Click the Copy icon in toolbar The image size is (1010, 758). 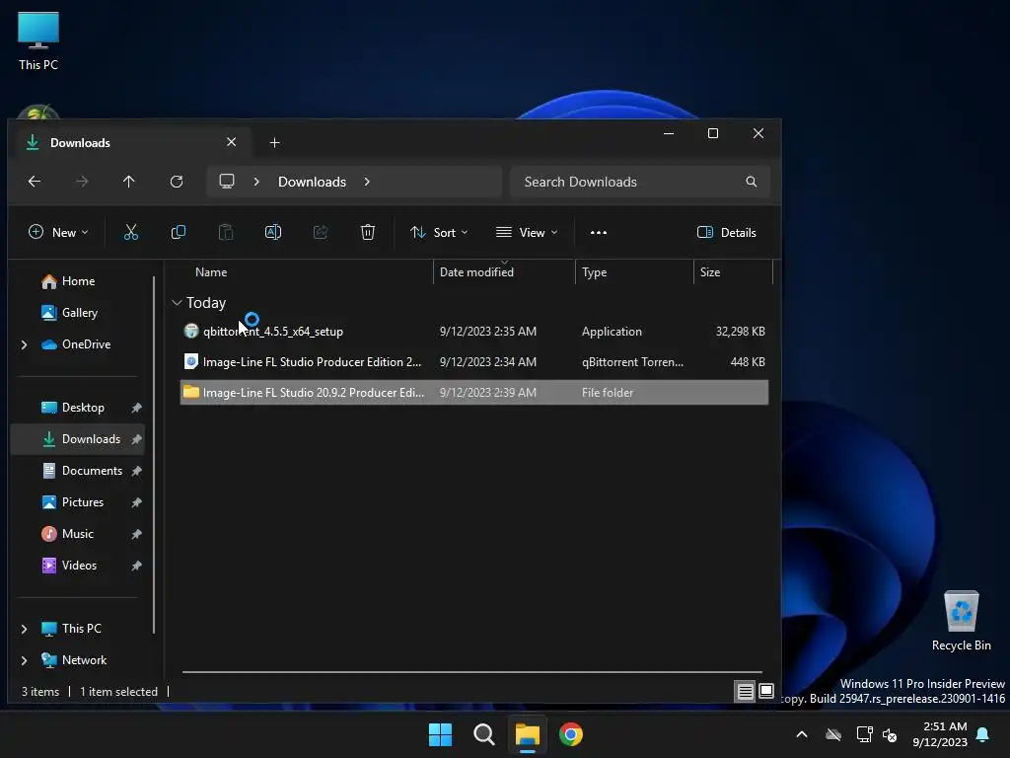click(x=179, y=232)
